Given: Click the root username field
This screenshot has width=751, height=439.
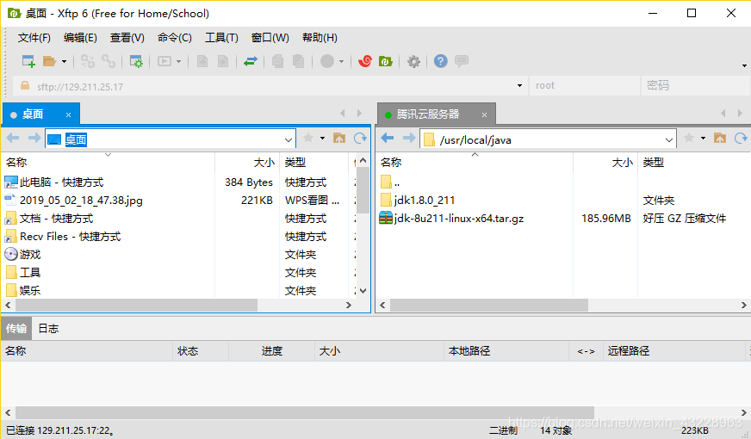Looking at the screenshot, I should 584,86.
